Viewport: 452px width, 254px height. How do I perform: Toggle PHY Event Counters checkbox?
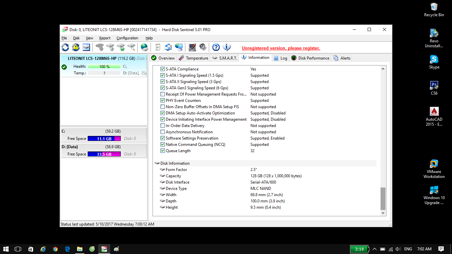[162, 101]
